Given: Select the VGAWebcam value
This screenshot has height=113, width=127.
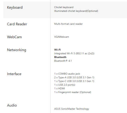Looking at the screenshot, I should click(61, 37).
